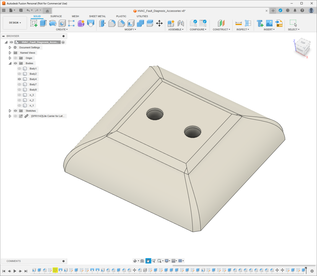Open the DESIGN workspace dropdown
The height and width of the screenshot is (276, 317).
[15, 23]
